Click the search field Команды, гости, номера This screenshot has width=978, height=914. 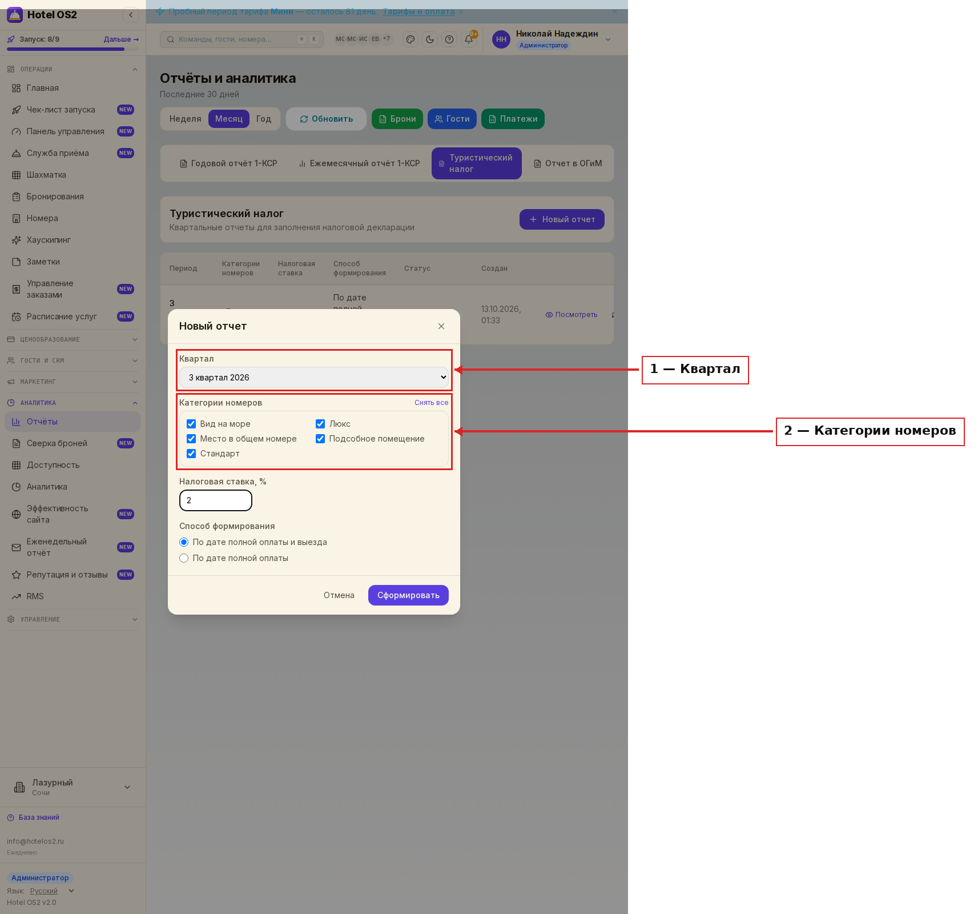pyautogui.click(x=242, y=39)
